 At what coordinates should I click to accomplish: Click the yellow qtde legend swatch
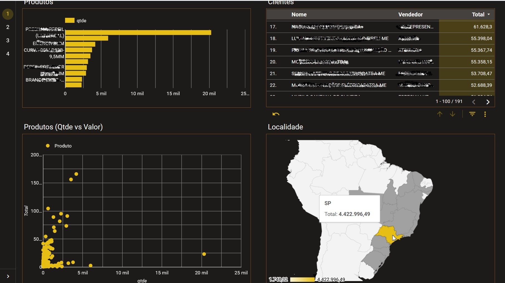coord(70,21)
